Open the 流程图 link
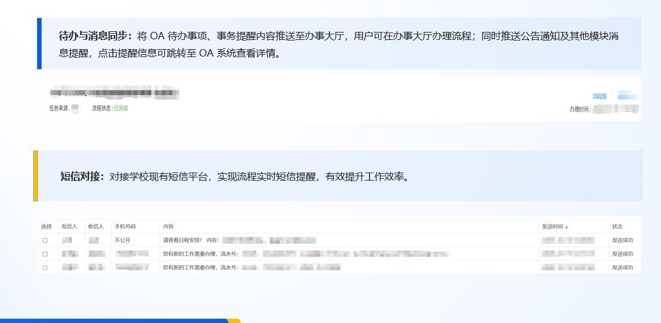Viewport: 661px width, 323px height. 599,96
